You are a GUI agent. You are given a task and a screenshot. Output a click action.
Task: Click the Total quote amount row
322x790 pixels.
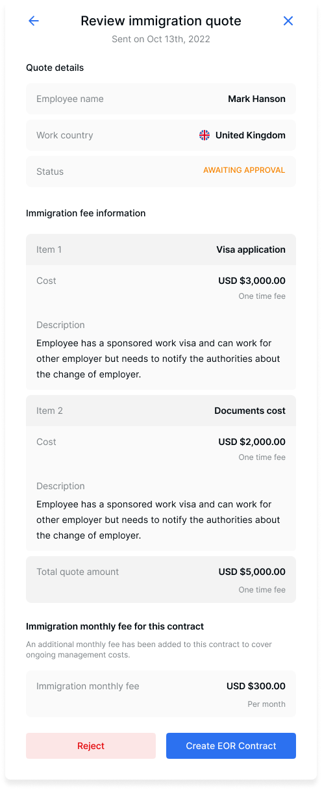(x=161, y=580)
